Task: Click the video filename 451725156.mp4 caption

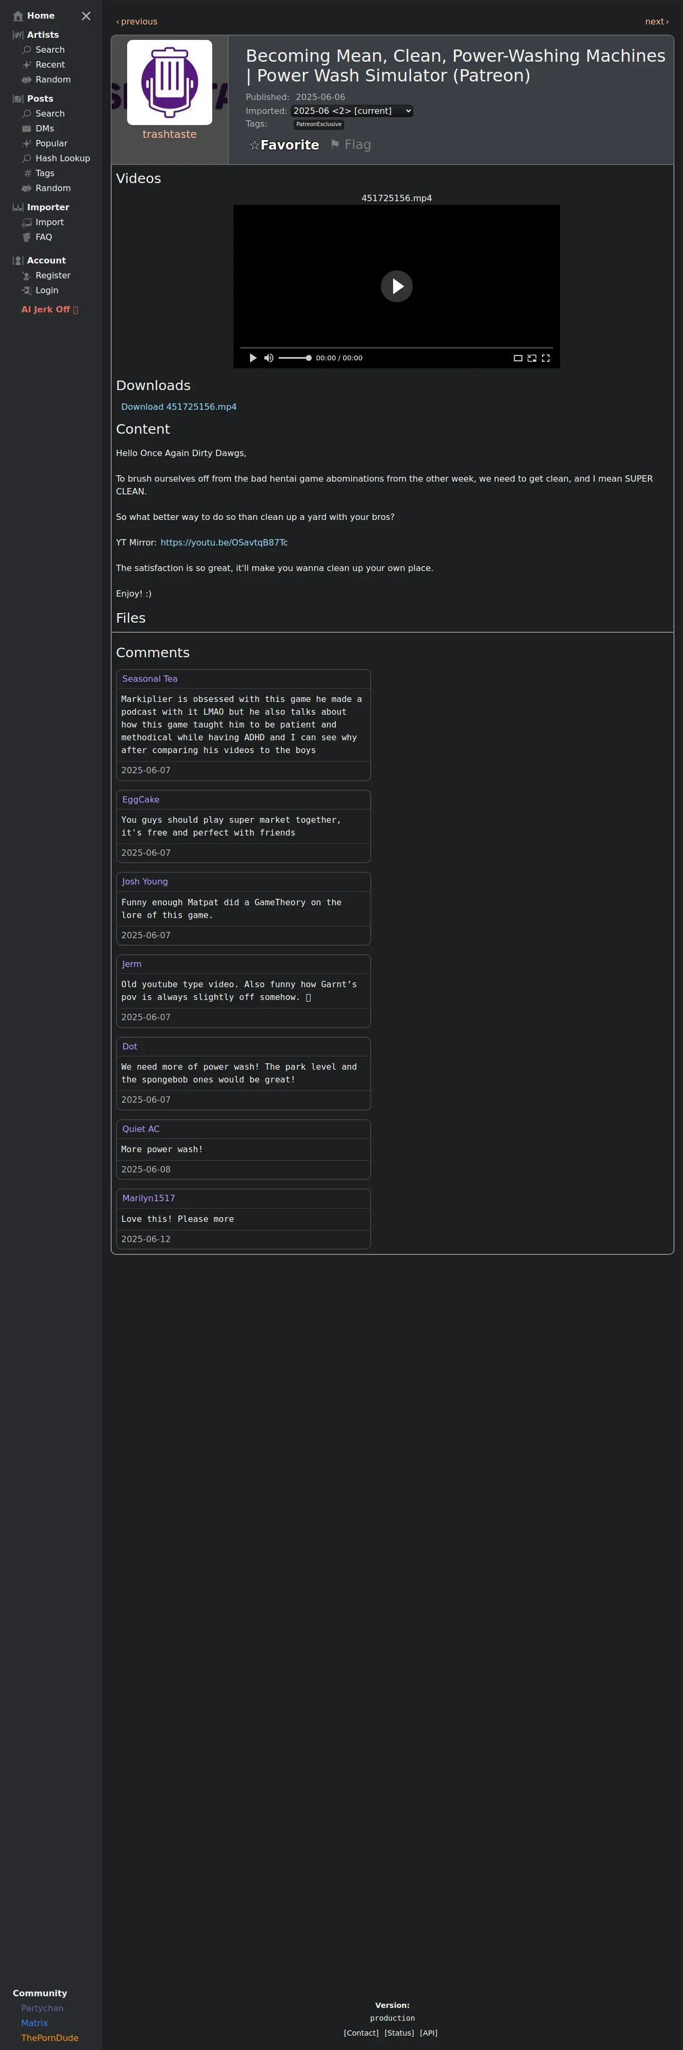Action: coord(397,198)
